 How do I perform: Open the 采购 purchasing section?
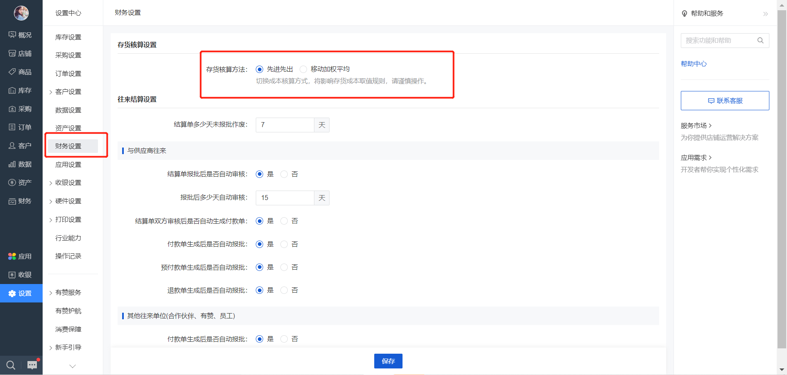click(x=21, y=109)
